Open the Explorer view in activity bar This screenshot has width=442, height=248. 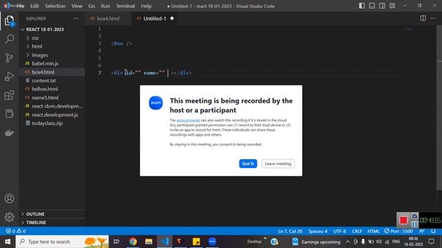click(9, 21)
